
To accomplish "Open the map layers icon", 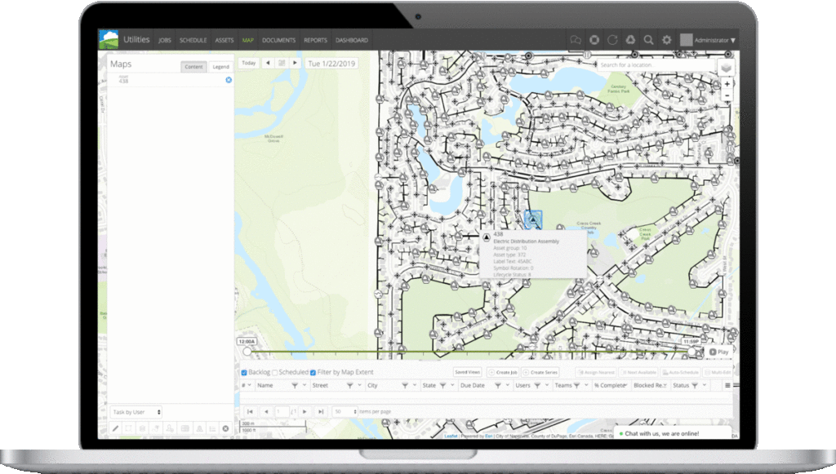I will pos(726,68).
